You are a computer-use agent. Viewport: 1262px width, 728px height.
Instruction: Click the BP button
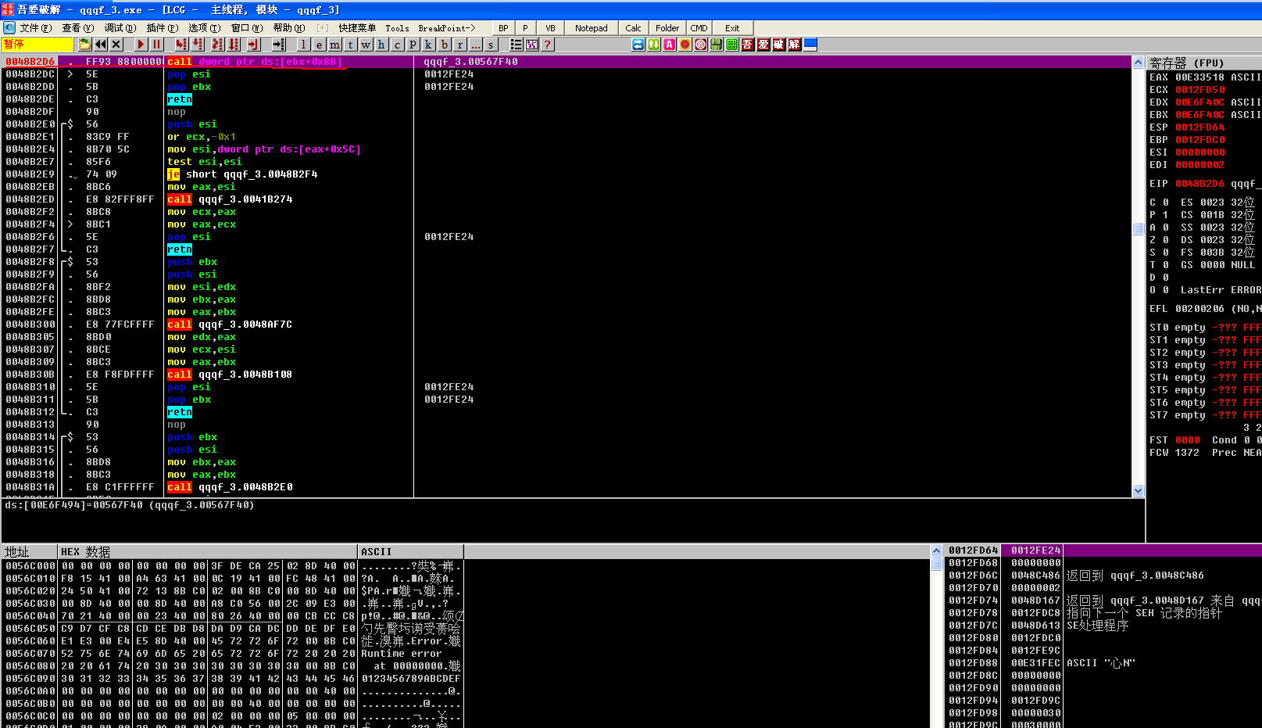point(503,28)
